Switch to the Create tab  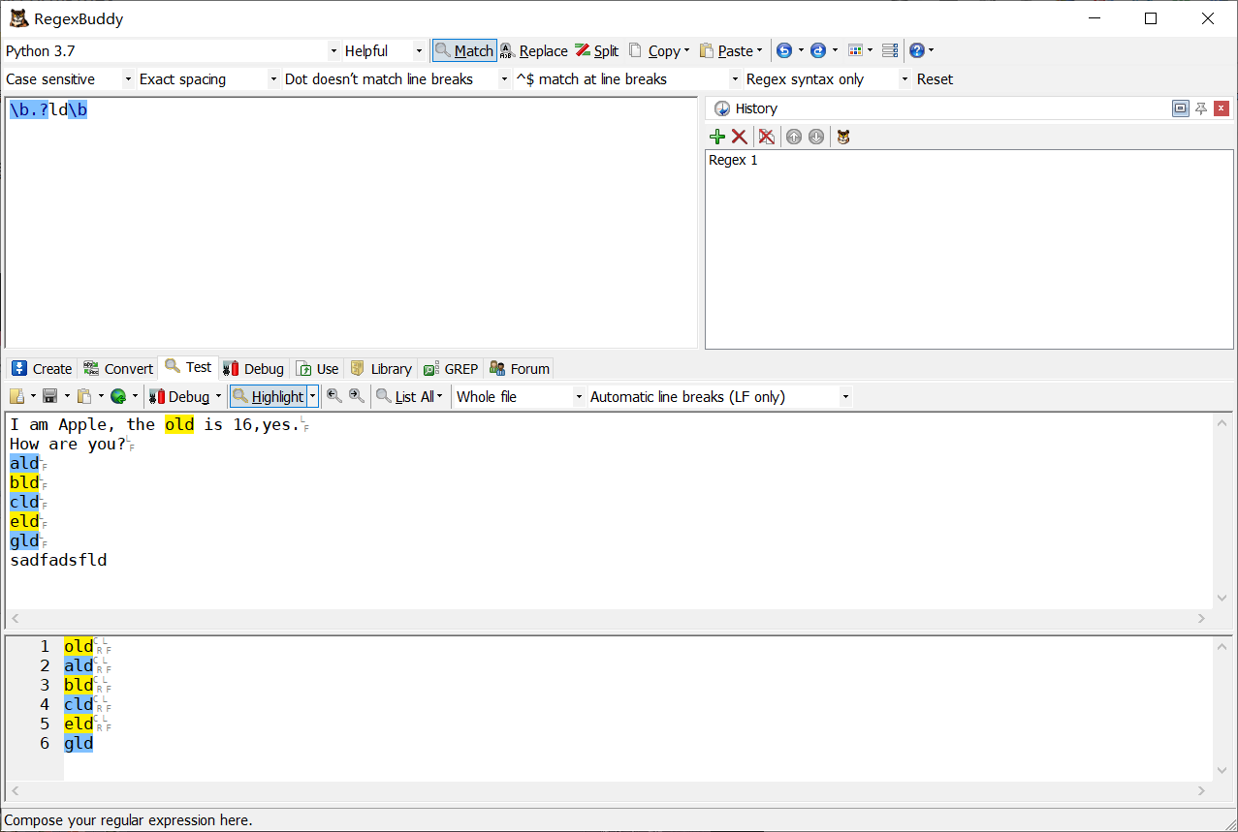click(42, 368)
